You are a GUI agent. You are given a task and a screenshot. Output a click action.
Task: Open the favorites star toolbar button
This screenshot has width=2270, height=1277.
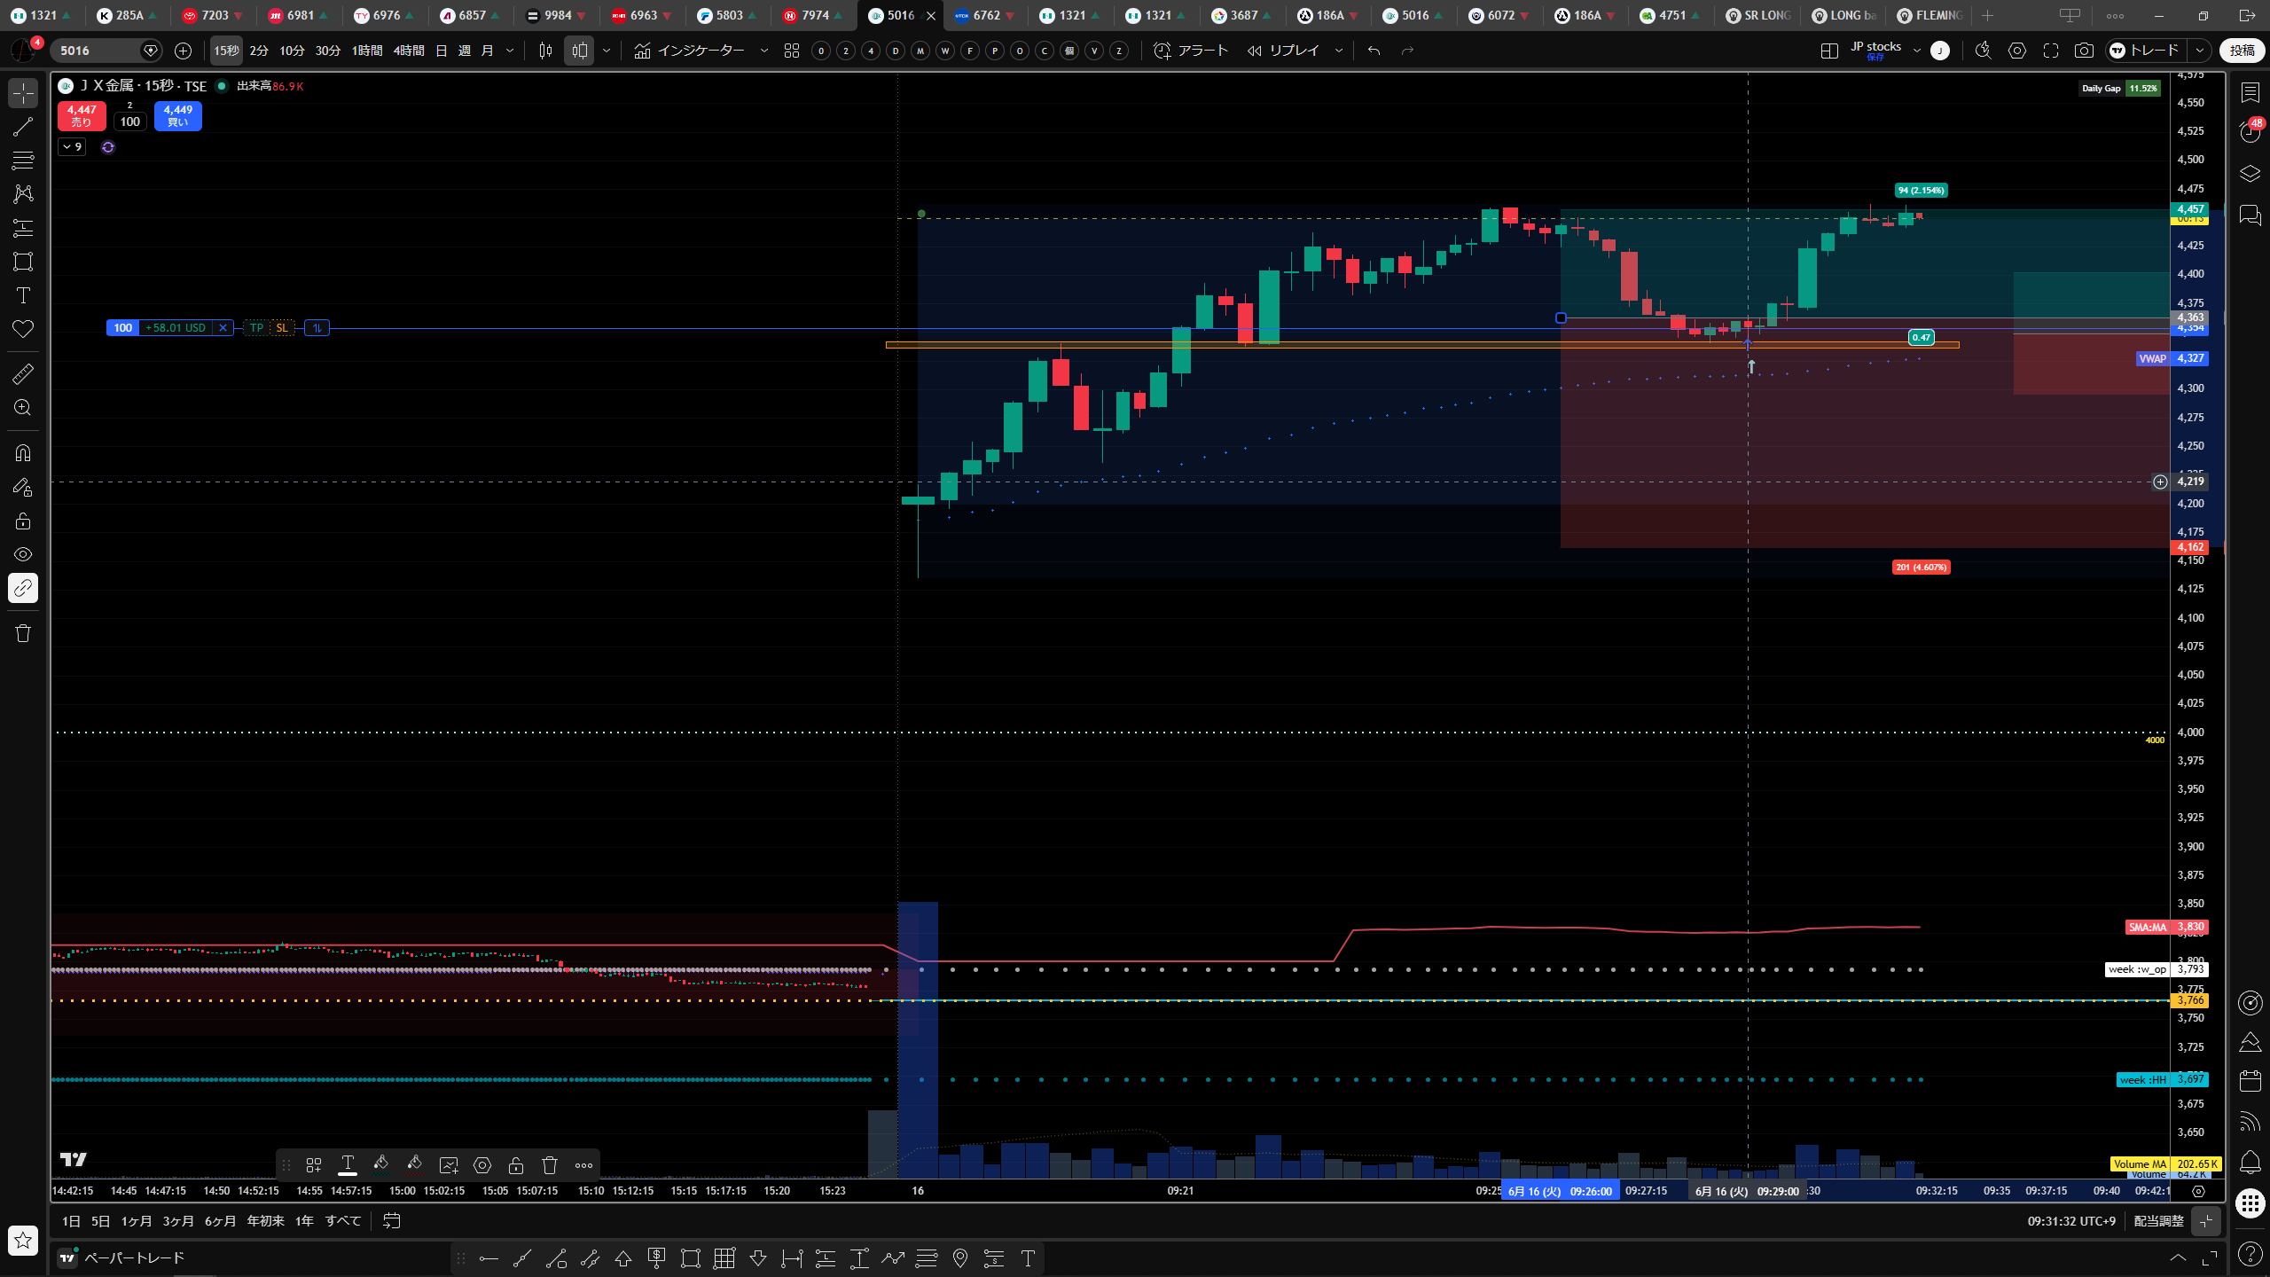pyautogui.click(x=23, y=1240)
